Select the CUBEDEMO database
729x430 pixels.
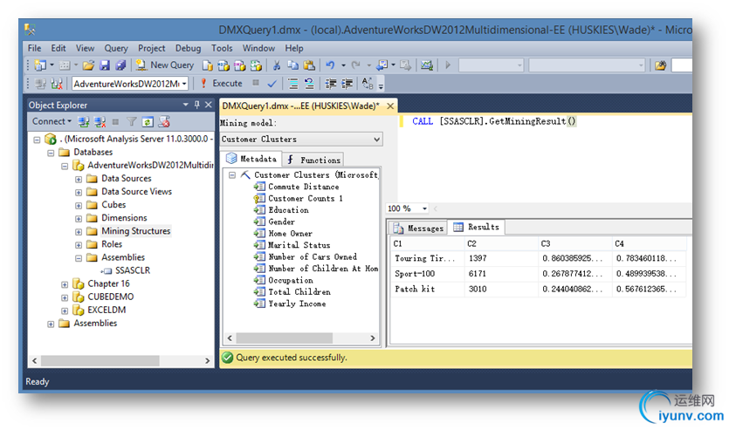(x=110, y=297)
